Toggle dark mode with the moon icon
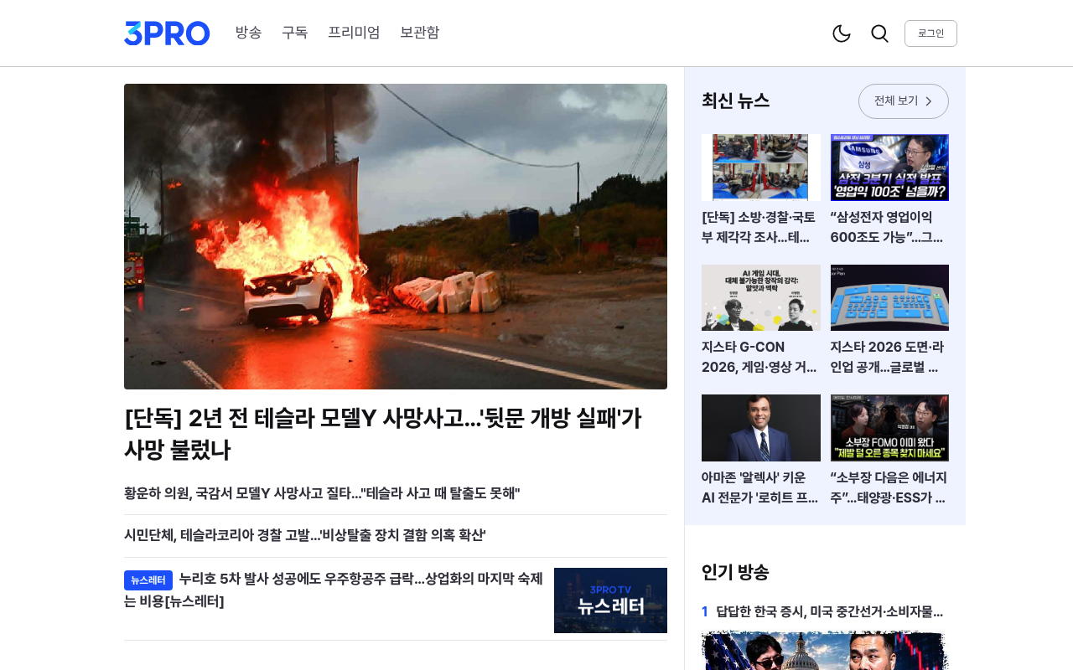1073x670 pixels. click(x=842, y=33)
